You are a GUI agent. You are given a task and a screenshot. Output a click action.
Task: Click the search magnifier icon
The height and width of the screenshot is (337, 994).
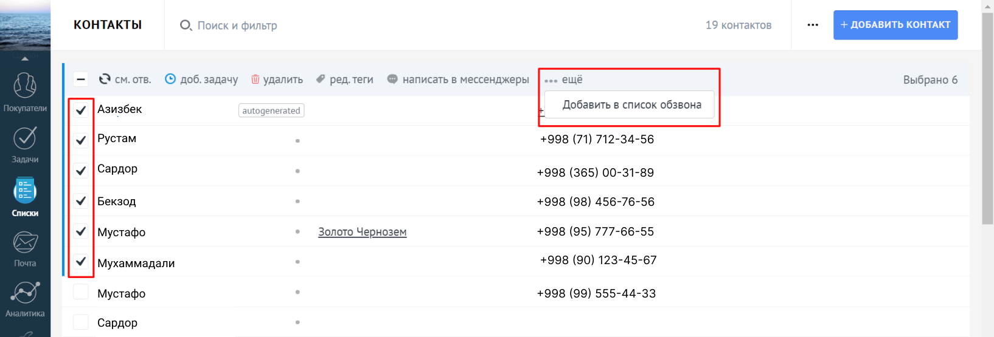pyautogui.click(x=186, y=26)
